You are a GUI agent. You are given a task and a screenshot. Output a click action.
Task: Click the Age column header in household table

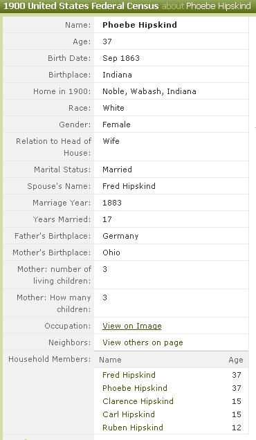(236, 360)
